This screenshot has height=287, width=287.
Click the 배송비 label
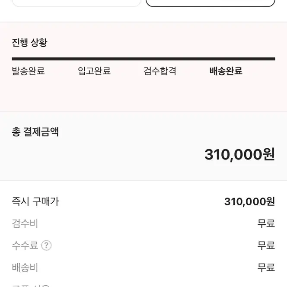(25, 268)
